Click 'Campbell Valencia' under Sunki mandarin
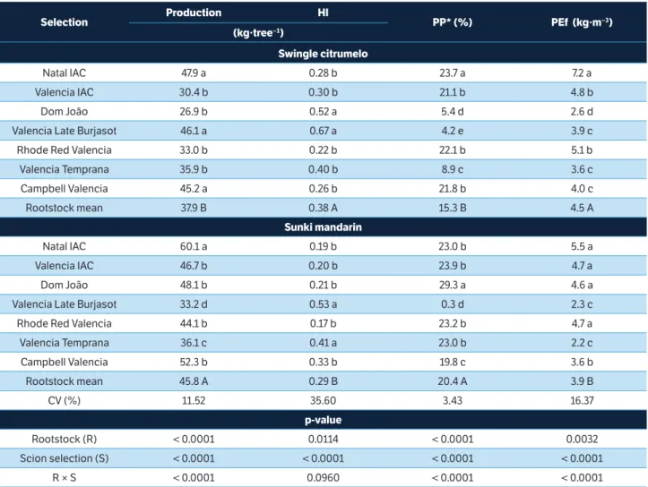Screen dimensions: 648x487 [x=64, y=362]
